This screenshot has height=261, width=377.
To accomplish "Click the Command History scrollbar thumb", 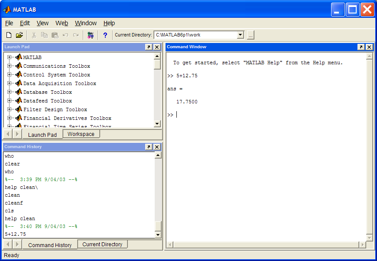I will [158, 226].
